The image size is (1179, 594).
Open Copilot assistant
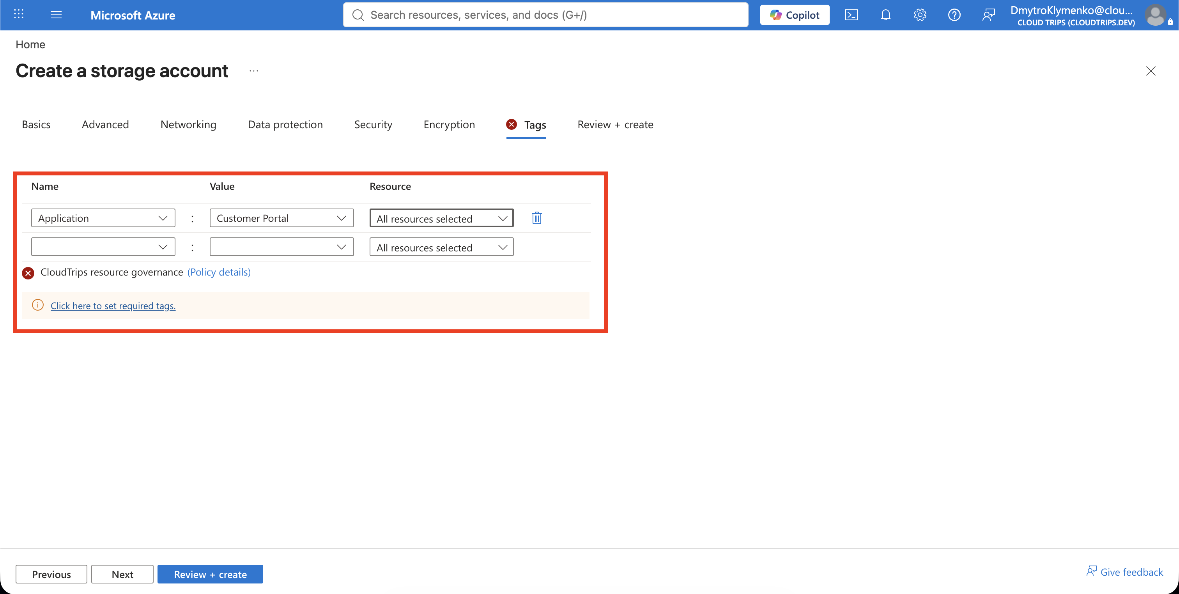coord(795,15)
